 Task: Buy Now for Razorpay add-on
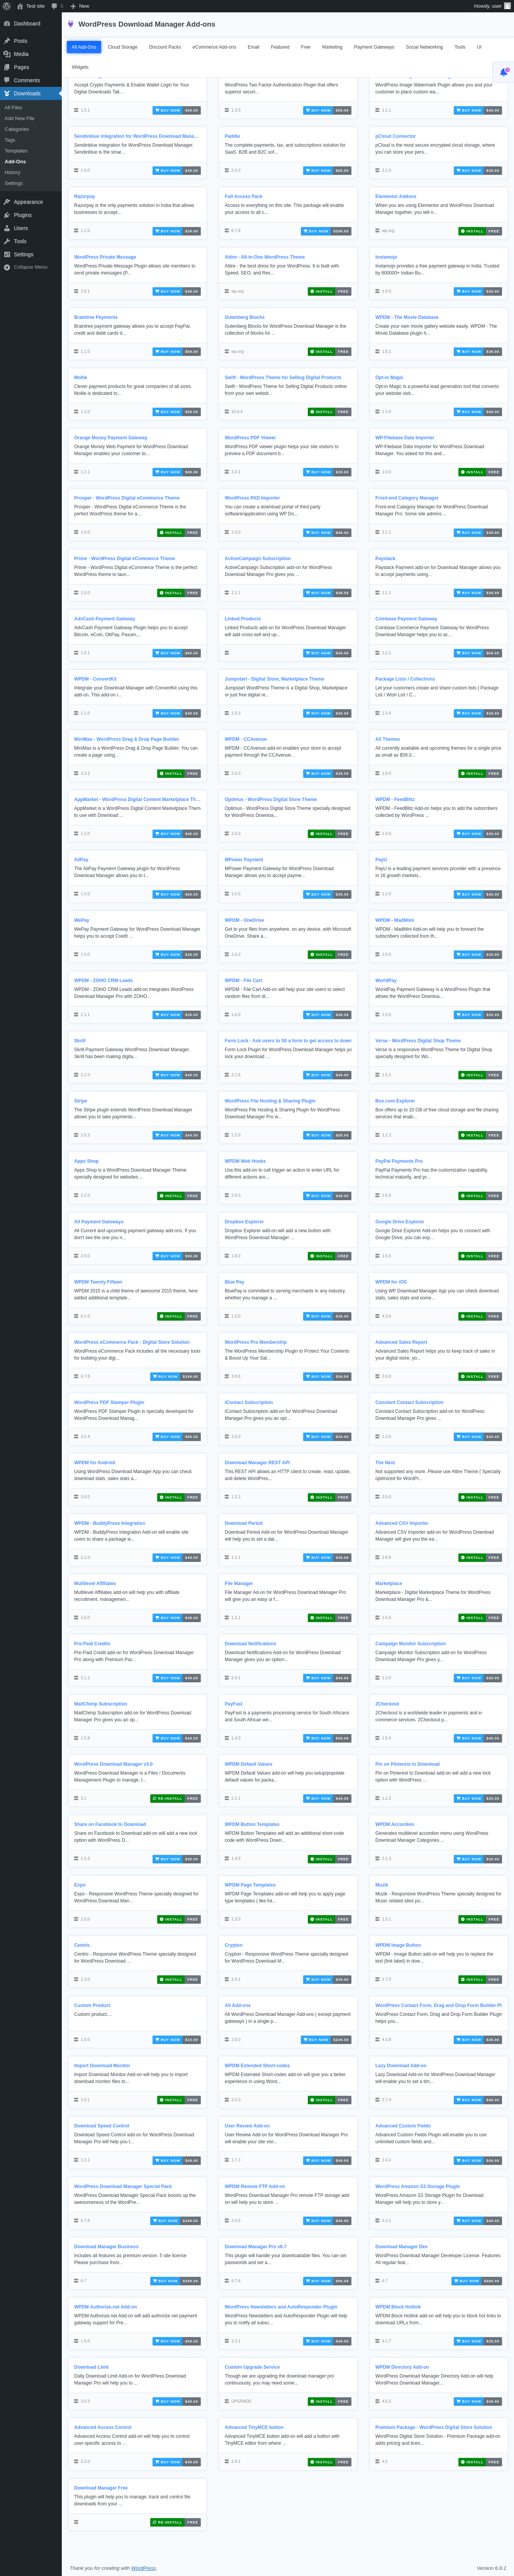click(x=176, y=231)
